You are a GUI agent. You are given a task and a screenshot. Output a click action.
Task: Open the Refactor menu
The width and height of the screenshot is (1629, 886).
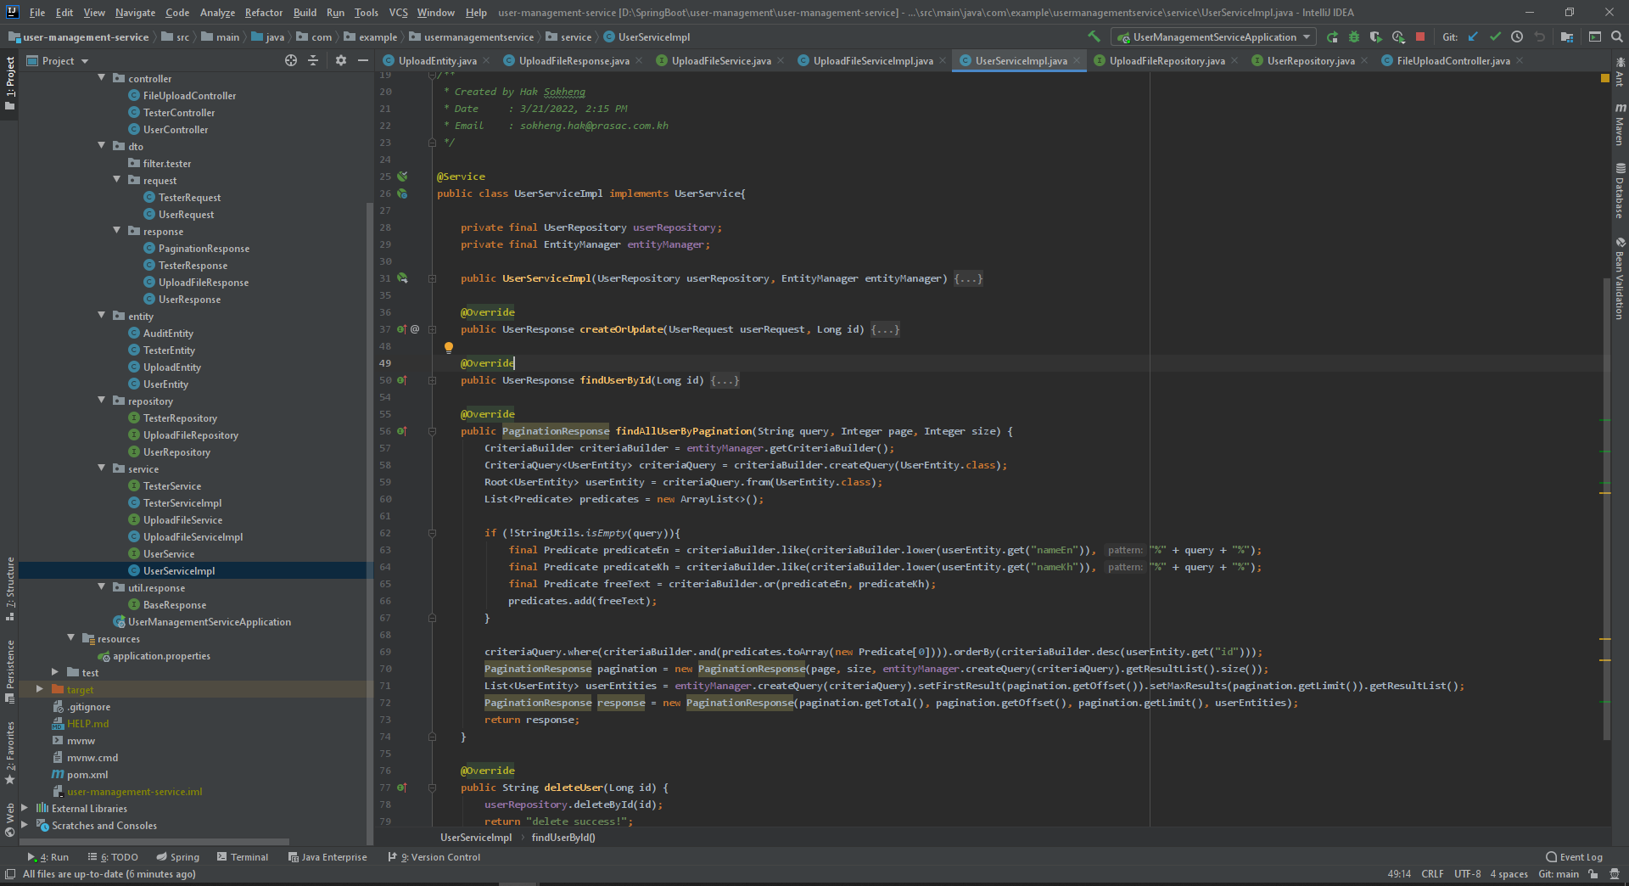tap(263, 12)
